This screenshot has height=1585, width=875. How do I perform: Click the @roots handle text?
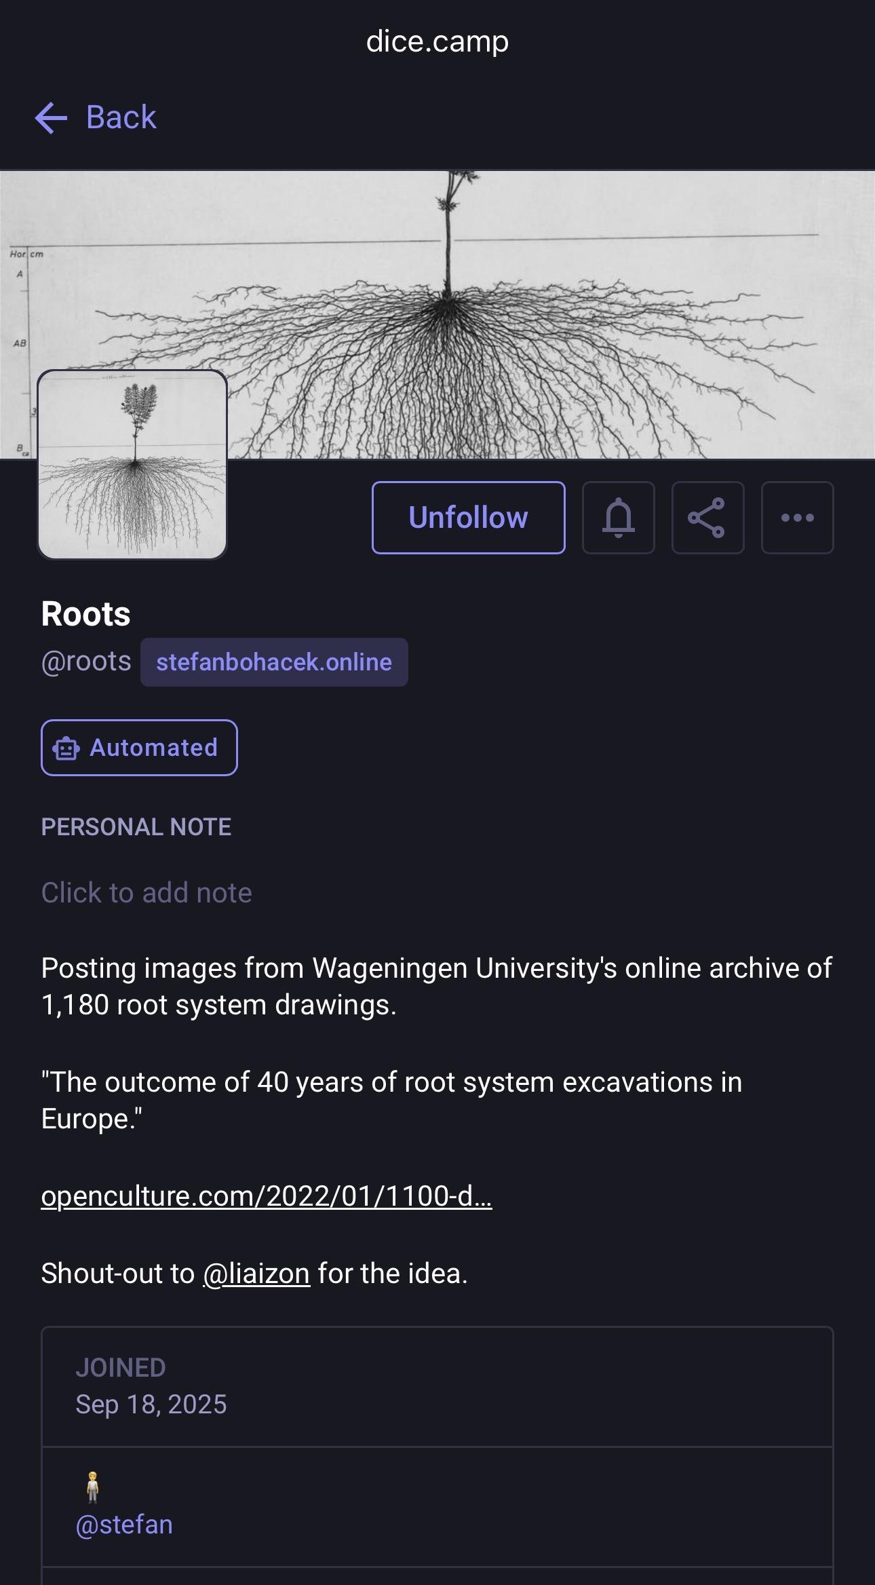86,662
